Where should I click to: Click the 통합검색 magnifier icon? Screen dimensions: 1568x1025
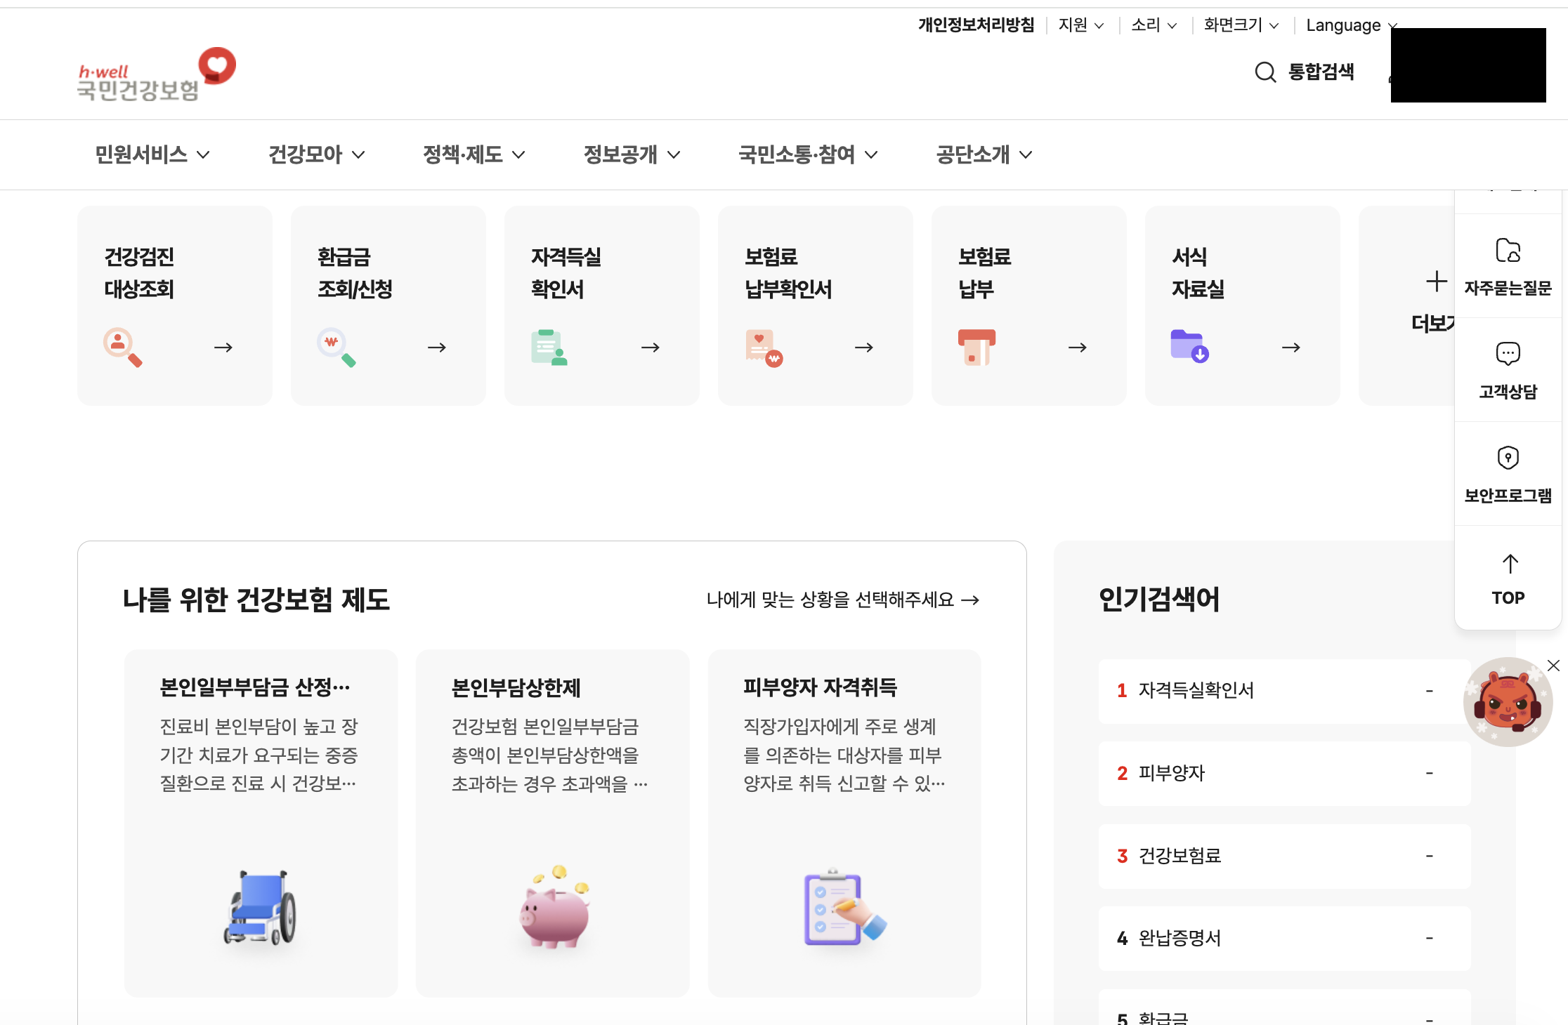pyautogui.click(x=1265, y=72)
